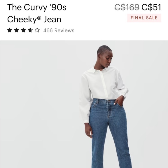This screenshot has height=168, width=168.
Task: Open the 466 Reviews link
Action: coord(59,30)
